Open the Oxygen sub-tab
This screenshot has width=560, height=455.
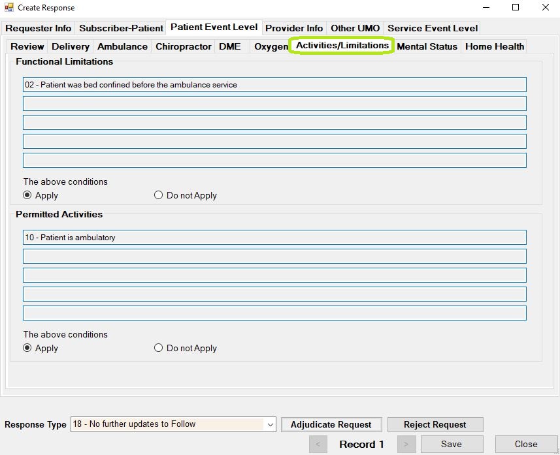click(271, 46)
